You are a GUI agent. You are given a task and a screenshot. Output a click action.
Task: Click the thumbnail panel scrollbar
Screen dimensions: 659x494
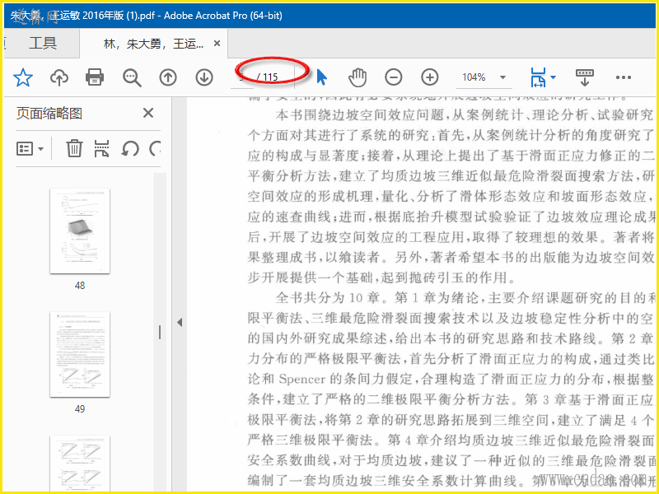click(159, 332)
